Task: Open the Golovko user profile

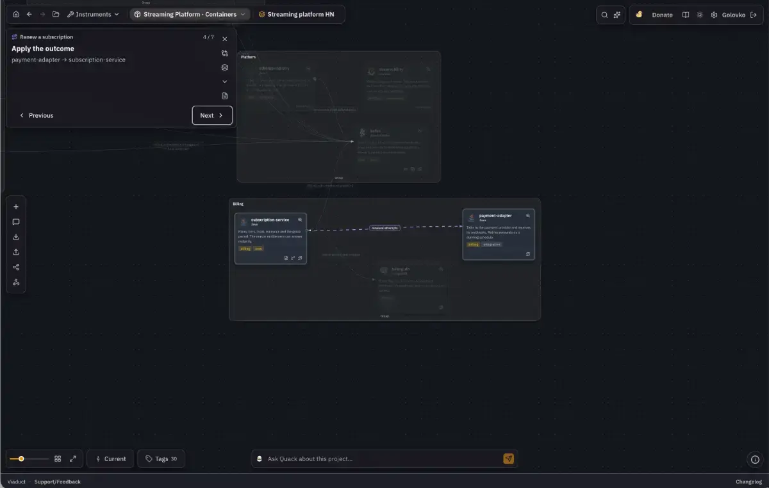Action: (734, 15)
